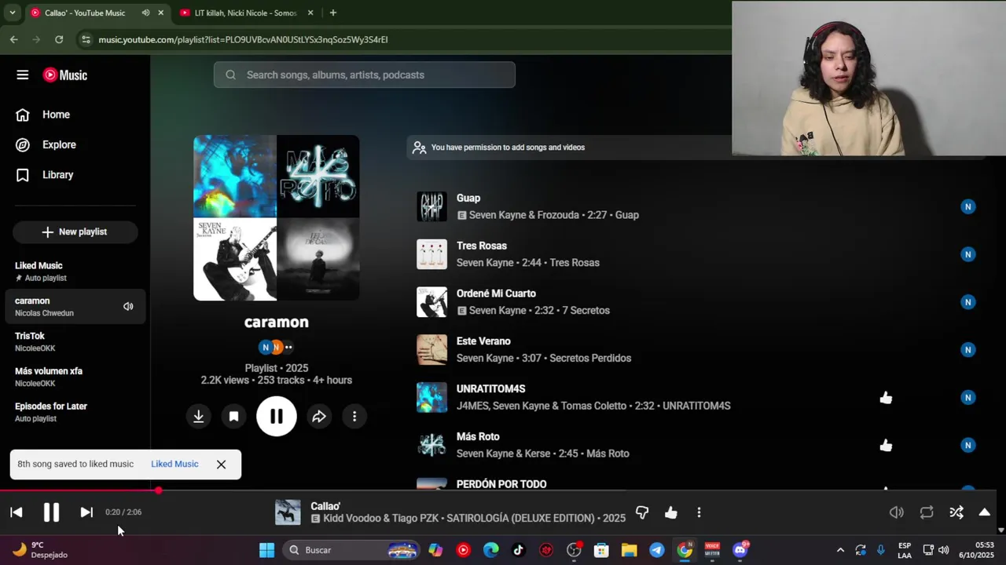Open the Windows Start menu

click(266, 550)
